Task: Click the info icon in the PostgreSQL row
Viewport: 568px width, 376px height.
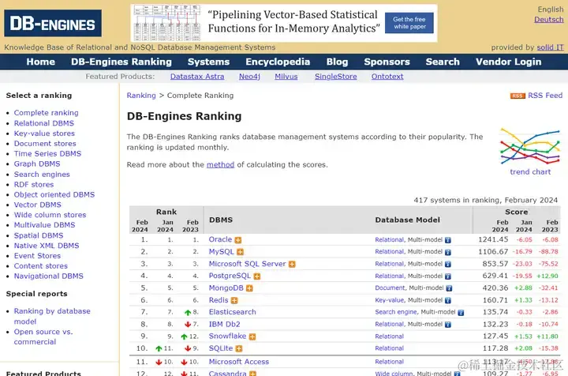Action: pos(448,276)
